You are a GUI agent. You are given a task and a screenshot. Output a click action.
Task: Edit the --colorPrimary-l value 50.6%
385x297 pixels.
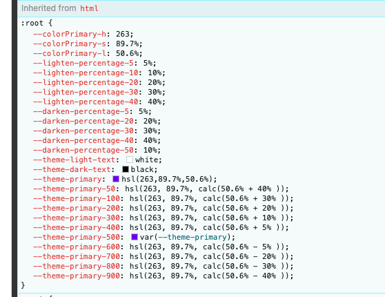(127, 53)
